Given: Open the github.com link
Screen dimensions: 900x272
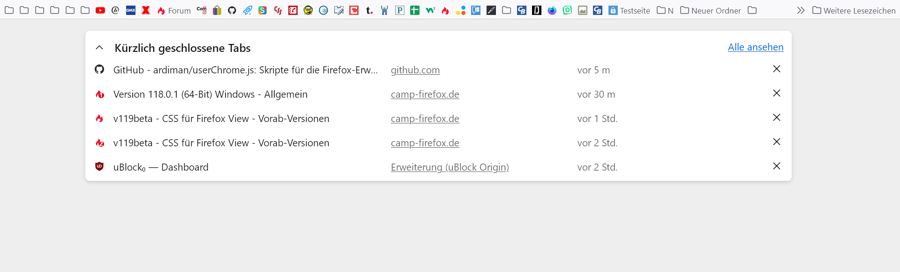Looking at the screenshot, I should pyautogui.click(x=415, y=70).
